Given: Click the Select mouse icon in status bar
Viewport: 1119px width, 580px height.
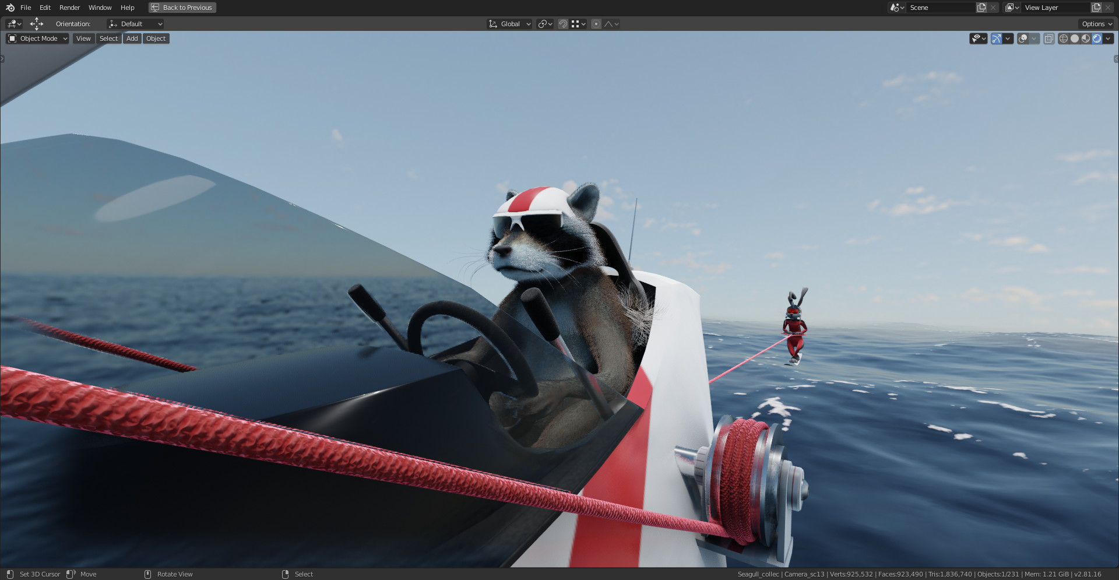Looking at the screenshot, I should [285, 574].
